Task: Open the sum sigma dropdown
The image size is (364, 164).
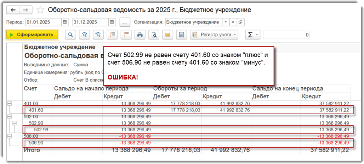Action: (x=252, y=35)
